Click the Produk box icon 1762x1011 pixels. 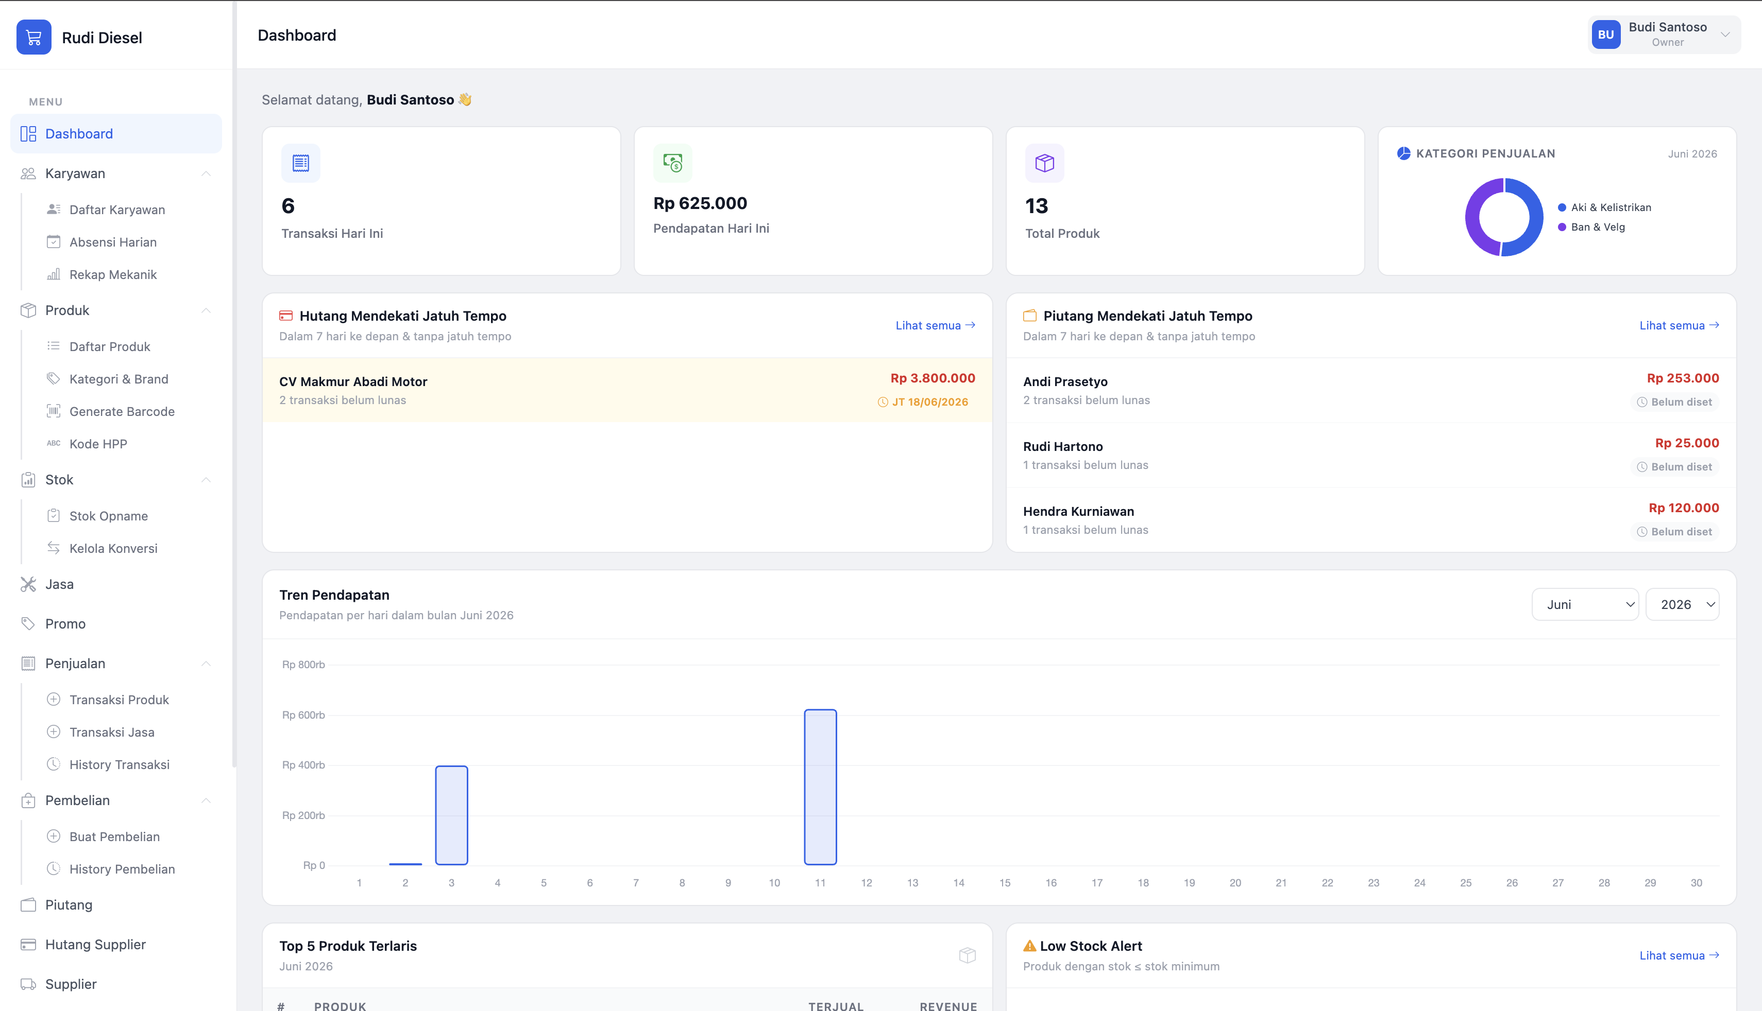click(x=28, y=310)
